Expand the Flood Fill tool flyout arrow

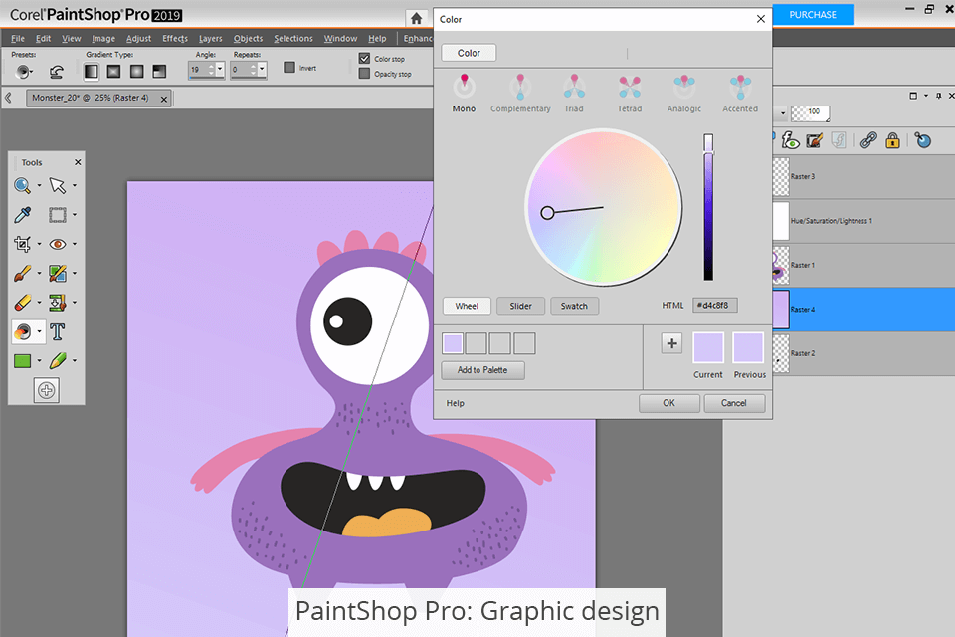(x=39, y=331)
